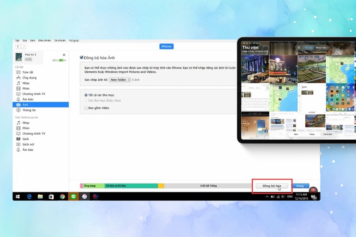
Task: Select Âm báo under Cài đặt
Action: [28, 99]
